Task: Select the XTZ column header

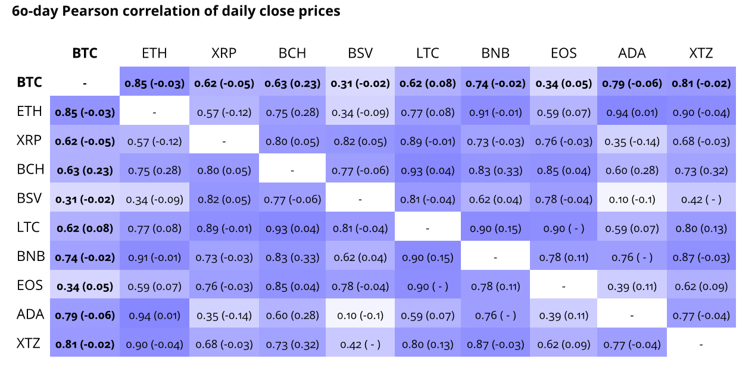Action: [x=701, y=53]
